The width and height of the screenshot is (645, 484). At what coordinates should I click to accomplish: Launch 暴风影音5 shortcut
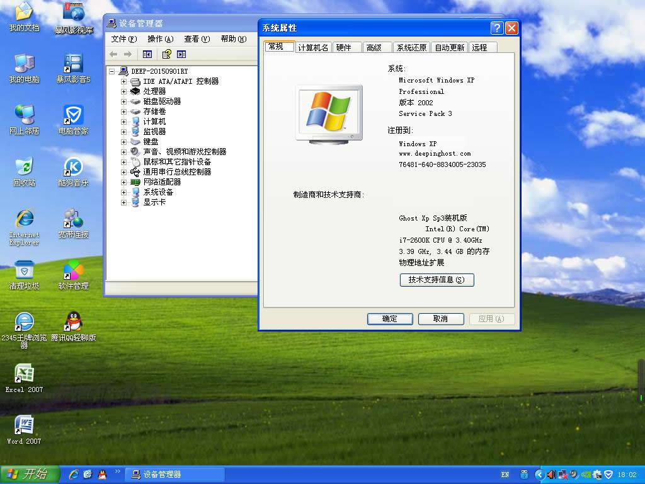73,68
